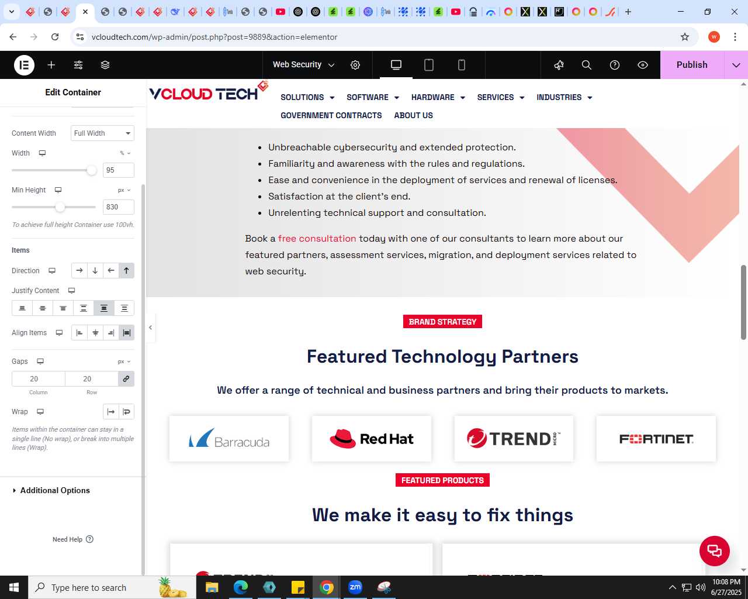Open Gaps responsive device icon
Viewport: 748px width, 599px height.
(x=40, y=362)
